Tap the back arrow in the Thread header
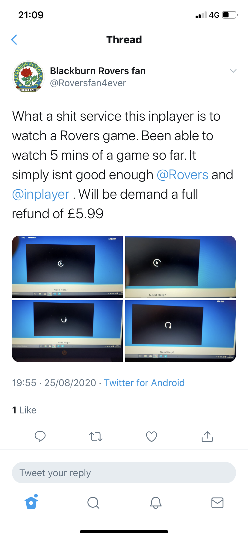Screen dimensions: 248x538 [14, 40]
